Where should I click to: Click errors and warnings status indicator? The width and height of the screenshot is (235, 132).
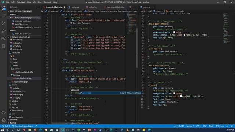coord(6,126)
